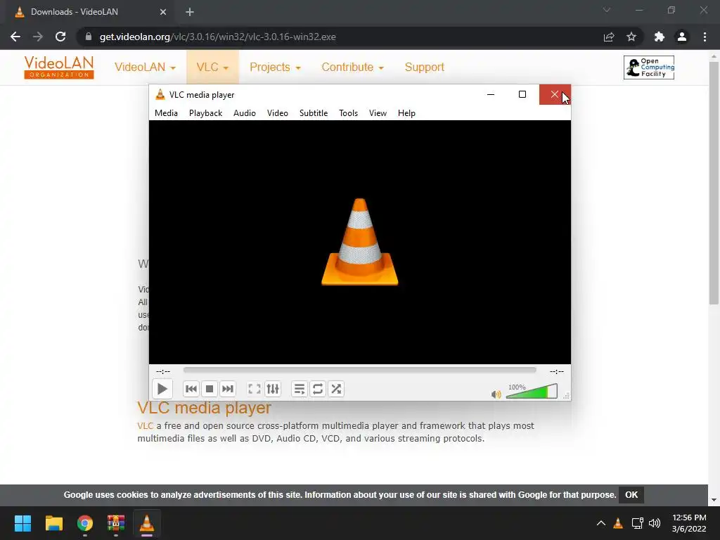Click the VLC media player page heading

205,408
